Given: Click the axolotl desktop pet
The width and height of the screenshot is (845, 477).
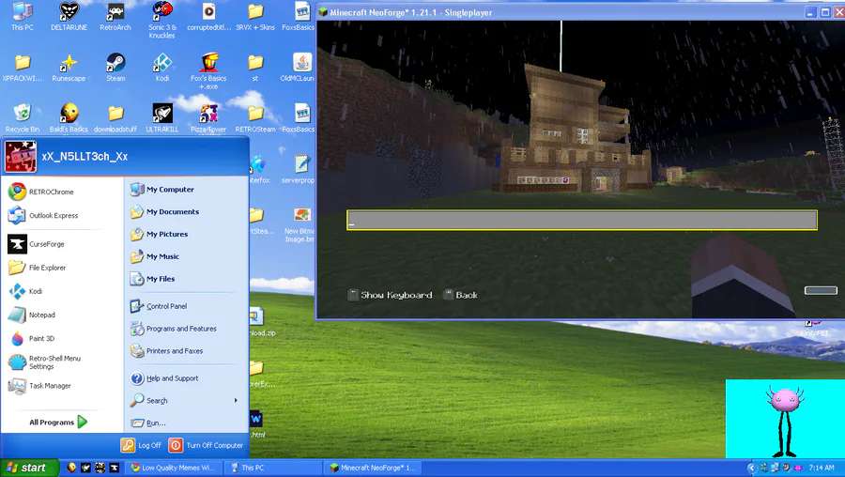Looking at the screenshot, I should [x=785, y=420].
